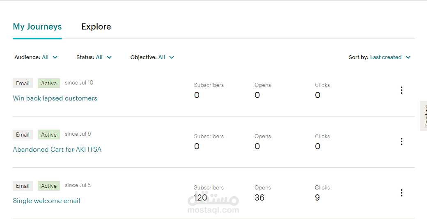Viewport: 427px width, 219px height.
Task: Open the Sort by Last created dropdown
Action: [380, 57]
